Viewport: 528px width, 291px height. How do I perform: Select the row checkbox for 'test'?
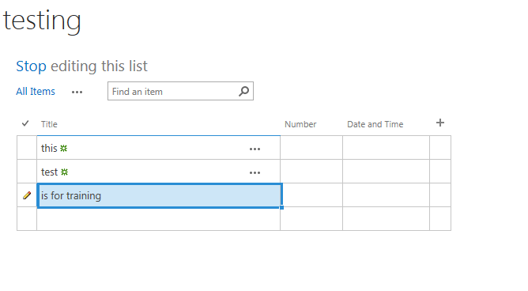(27, 172)
